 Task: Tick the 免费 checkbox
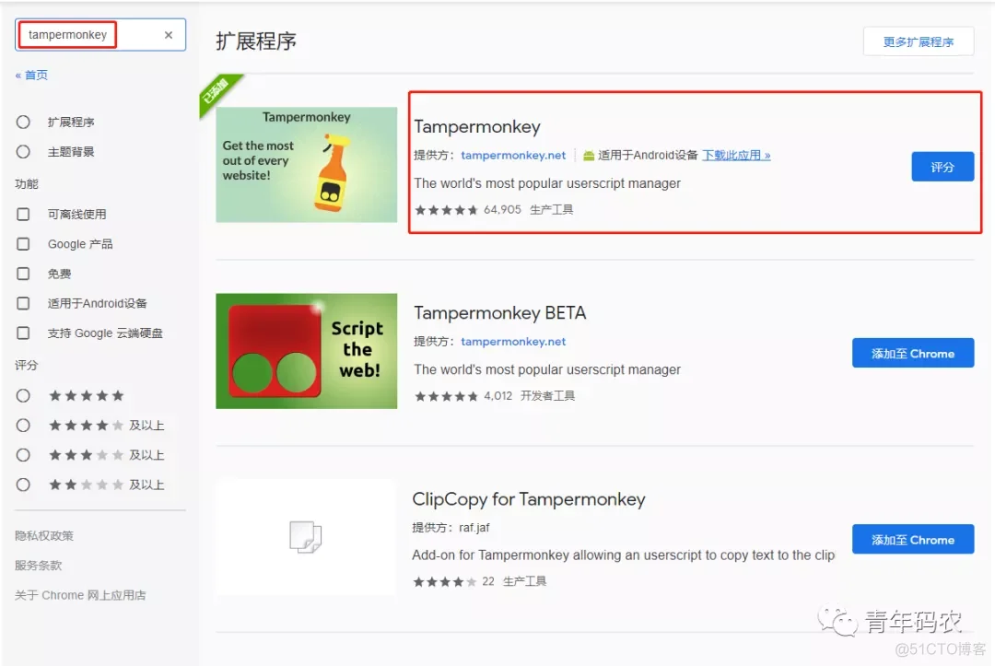(23, 274)
